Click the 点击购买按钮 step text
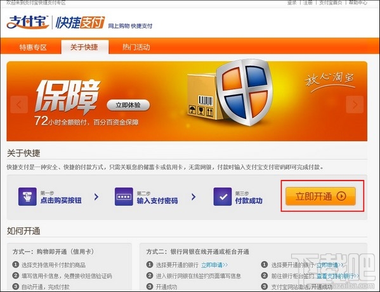This screenshot has width=380, height=292. click(61, 200)
